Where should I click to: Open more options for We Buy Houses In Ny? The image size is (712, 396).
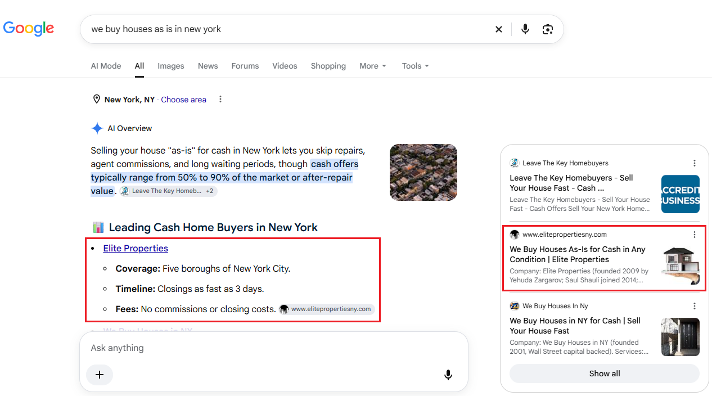point(695,306)
